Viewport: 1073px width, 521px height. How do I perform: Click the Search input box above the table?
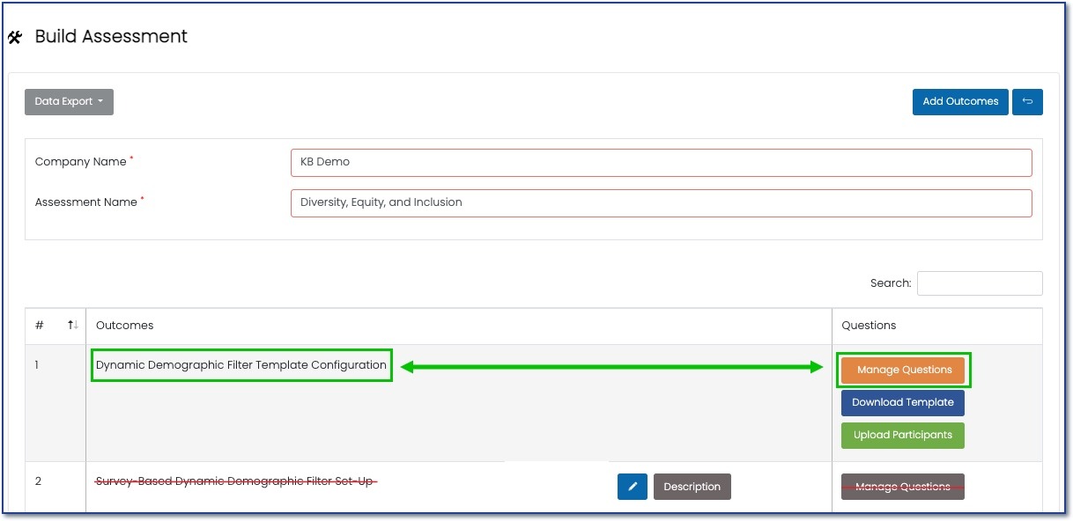(979, 283)
